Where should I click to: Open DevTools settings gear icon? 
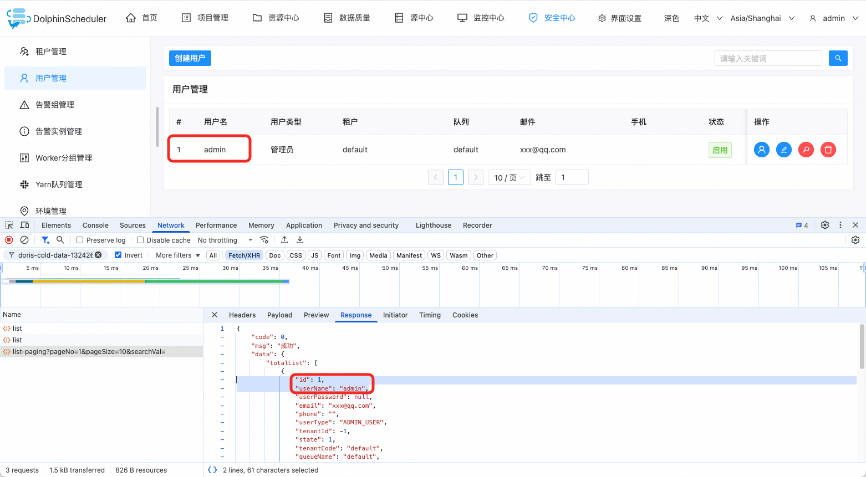point(825,225)
